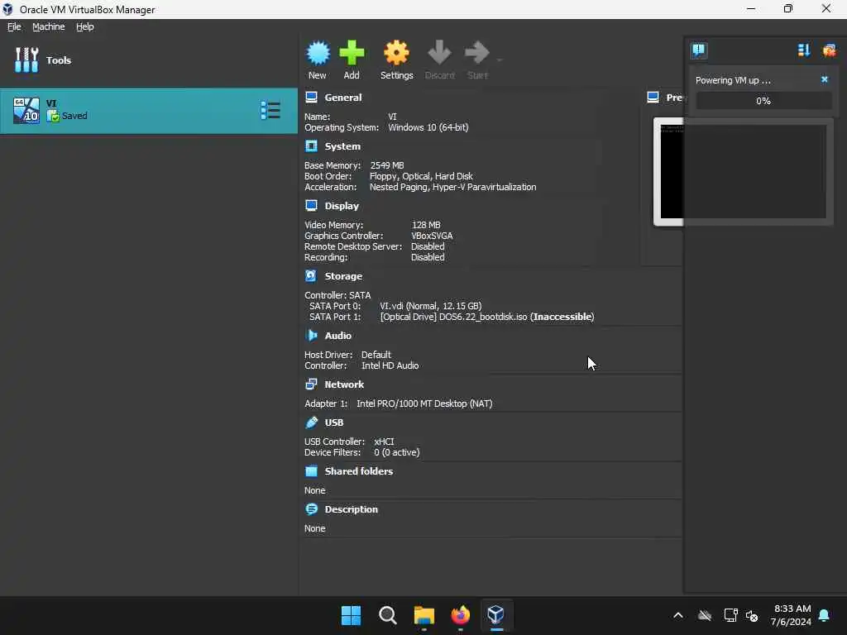Open the VI machine tools menu icon

270,110
